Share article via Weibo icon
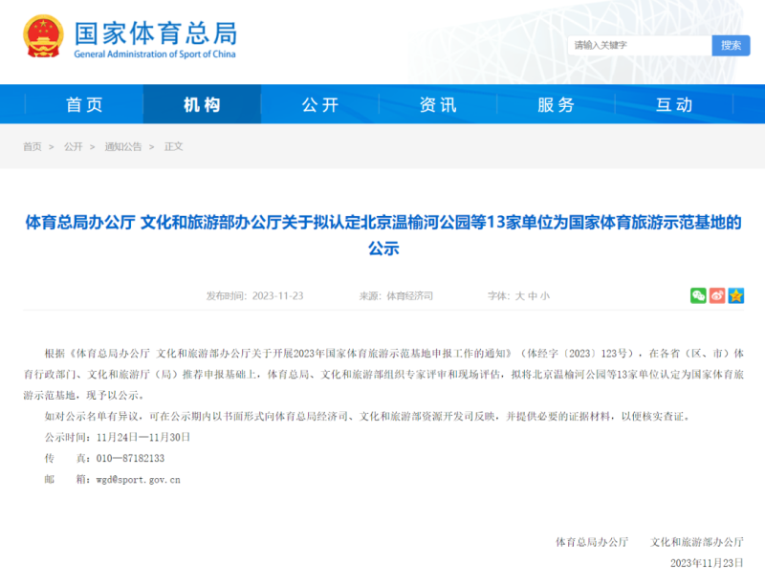765x585 pixels. click(x=717, y=296)
